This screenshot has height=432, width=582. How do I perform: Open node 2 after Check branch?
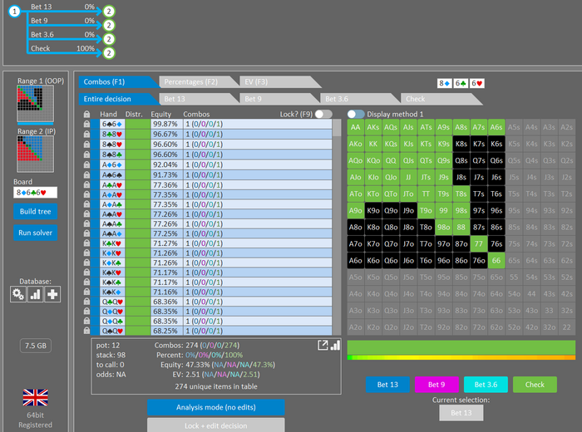pos(109,53)
